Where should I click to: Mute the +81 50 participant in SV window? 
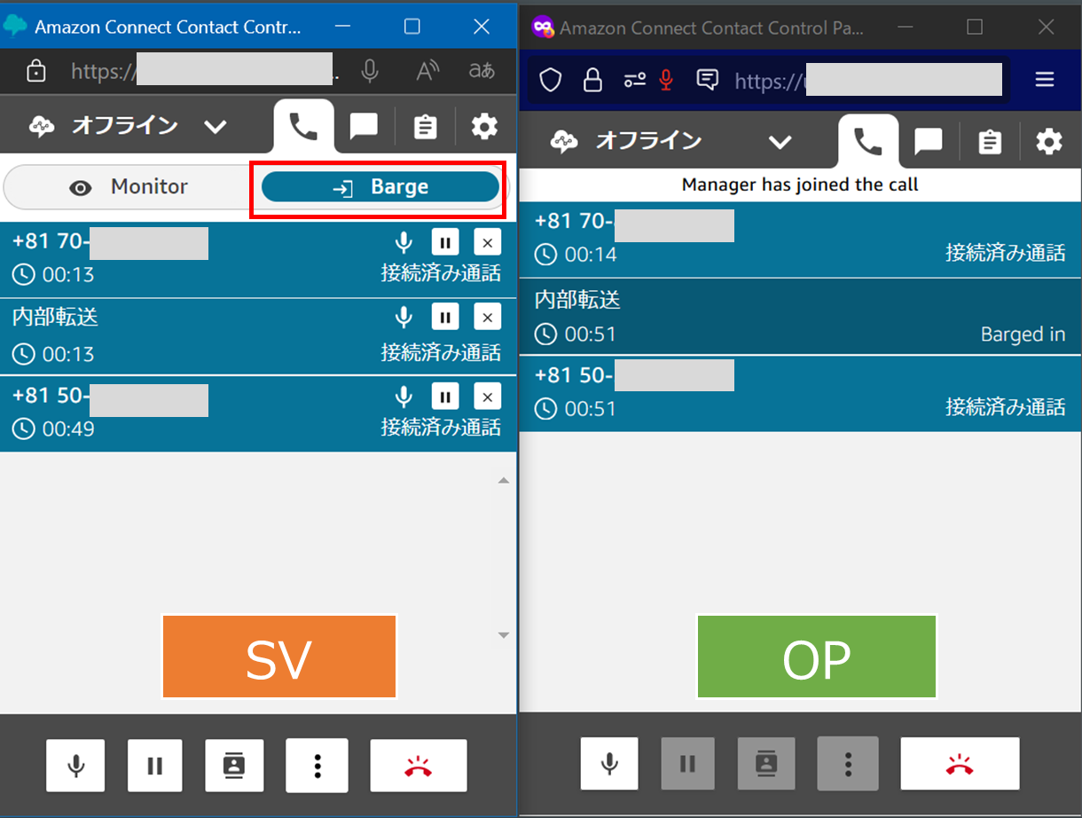click(404, 397)
